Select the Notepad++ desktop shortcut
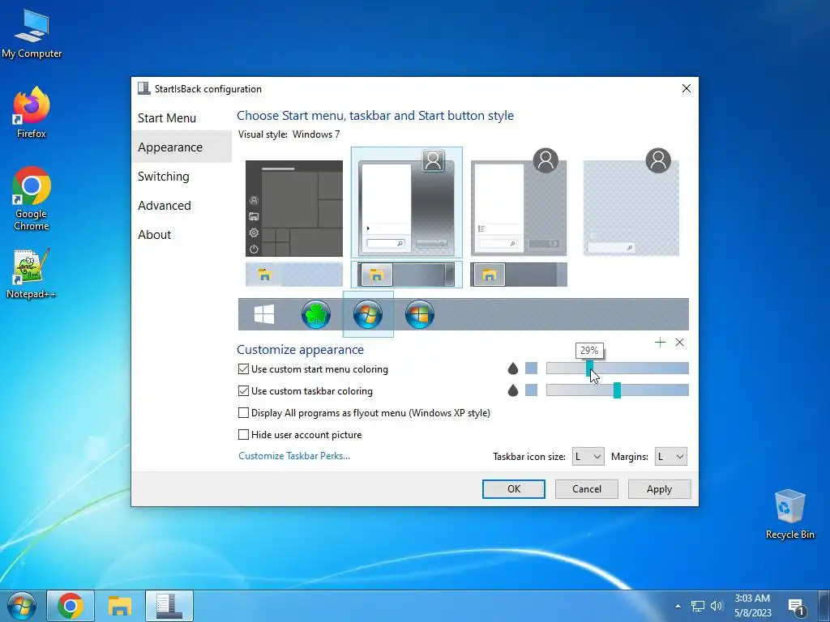830x622 pixels. point(32,274)
